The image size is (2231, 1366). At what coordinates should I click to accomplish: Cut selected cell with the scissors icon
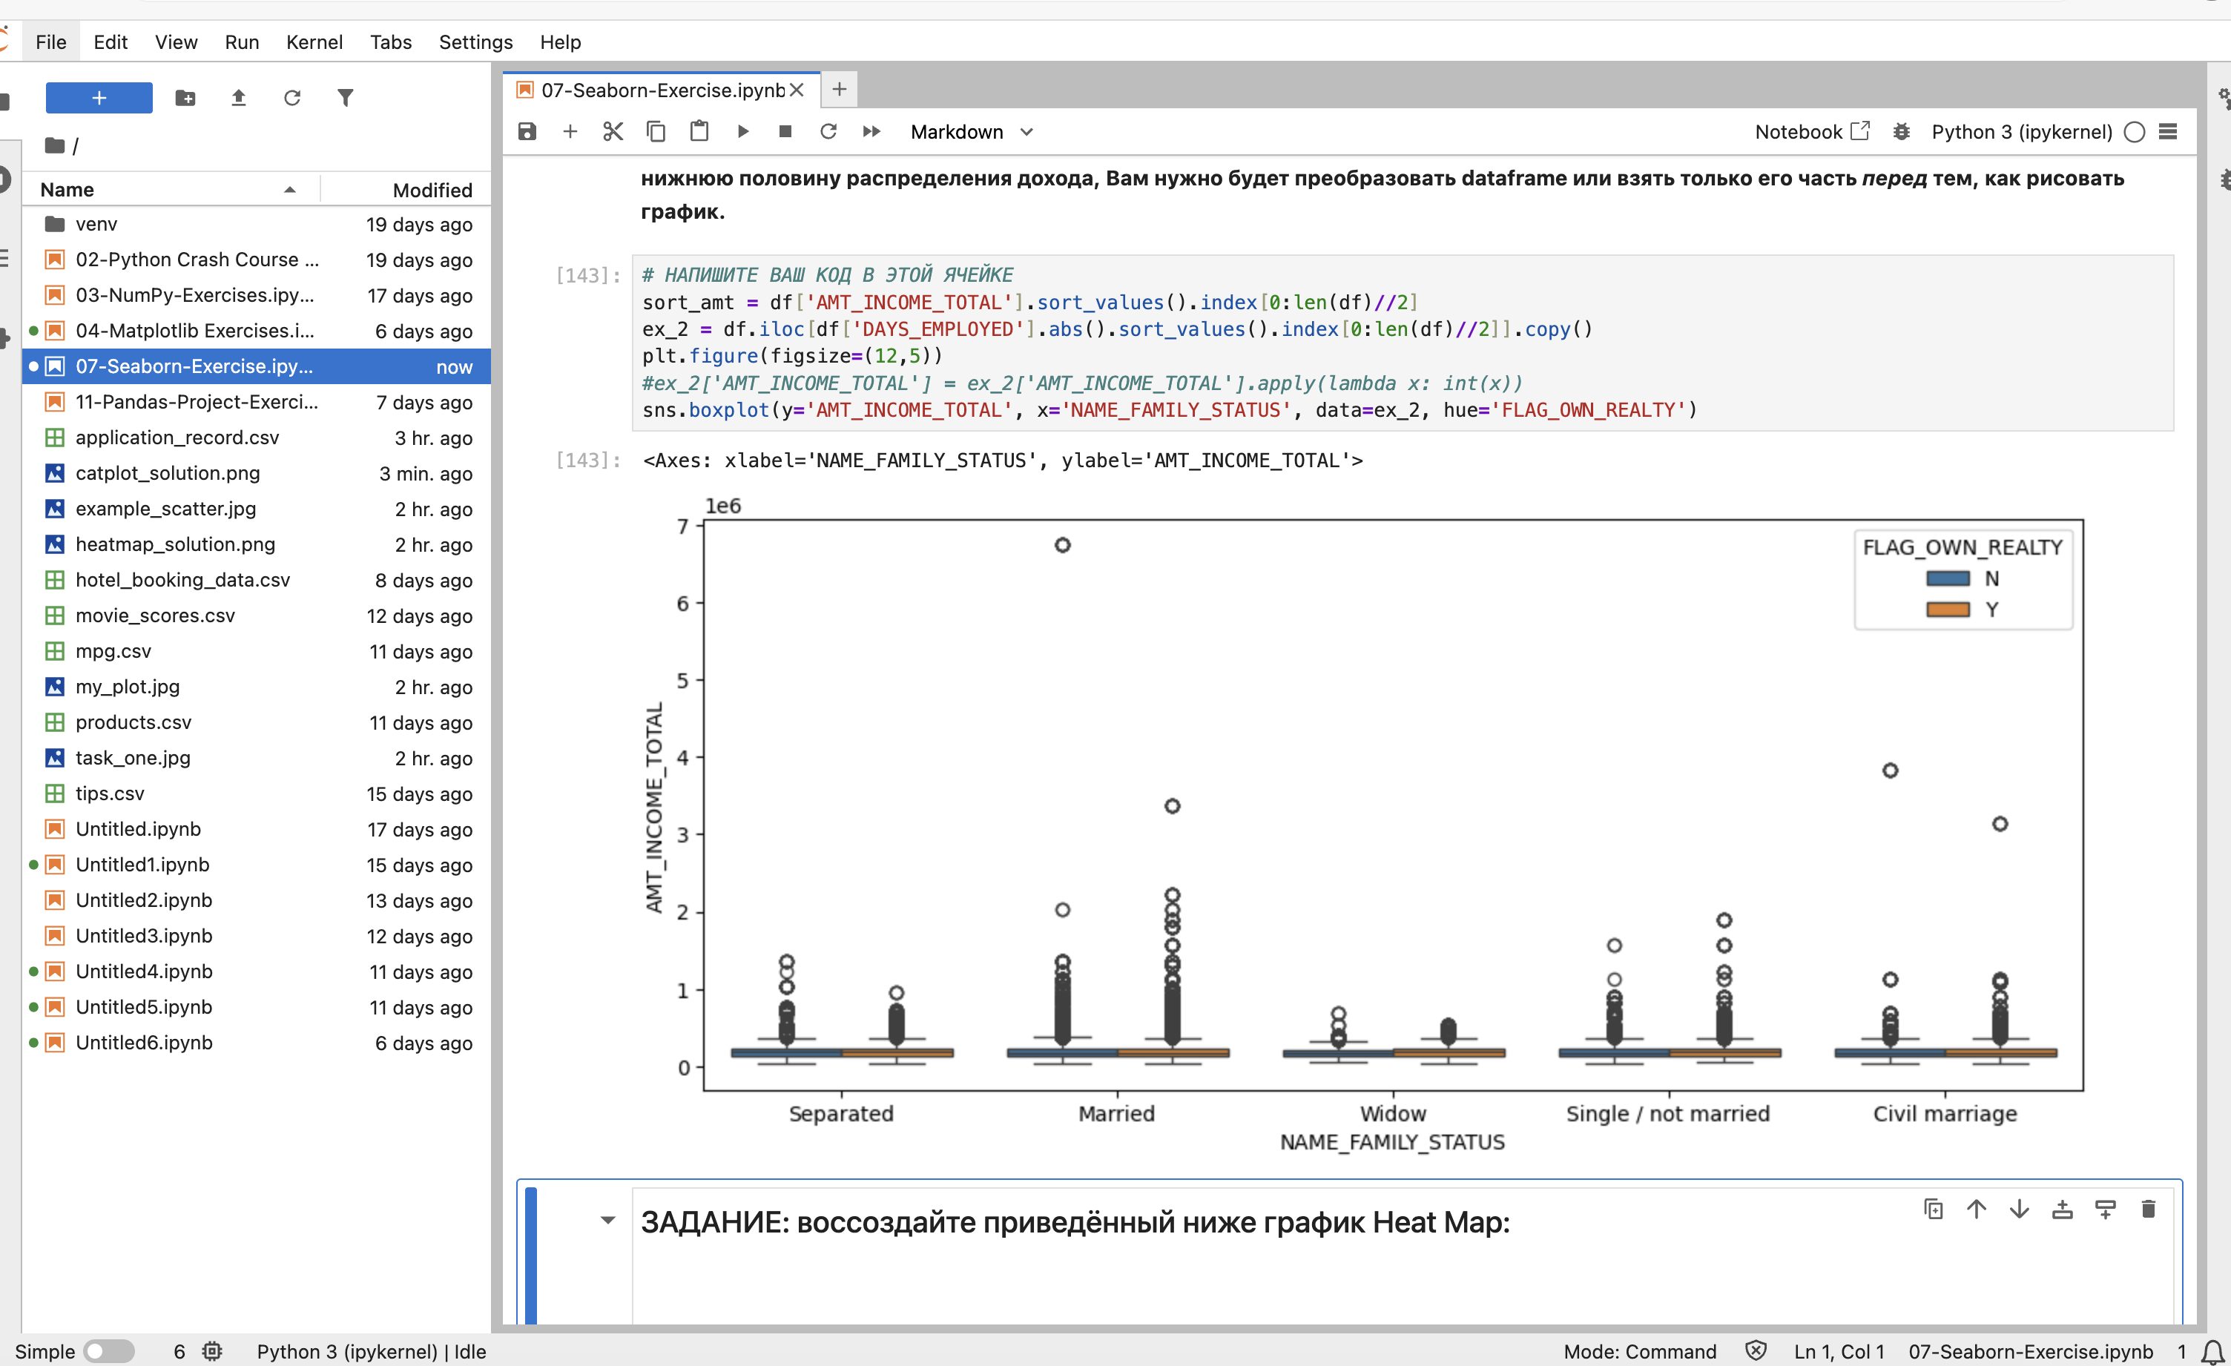[x=613, y=132]
